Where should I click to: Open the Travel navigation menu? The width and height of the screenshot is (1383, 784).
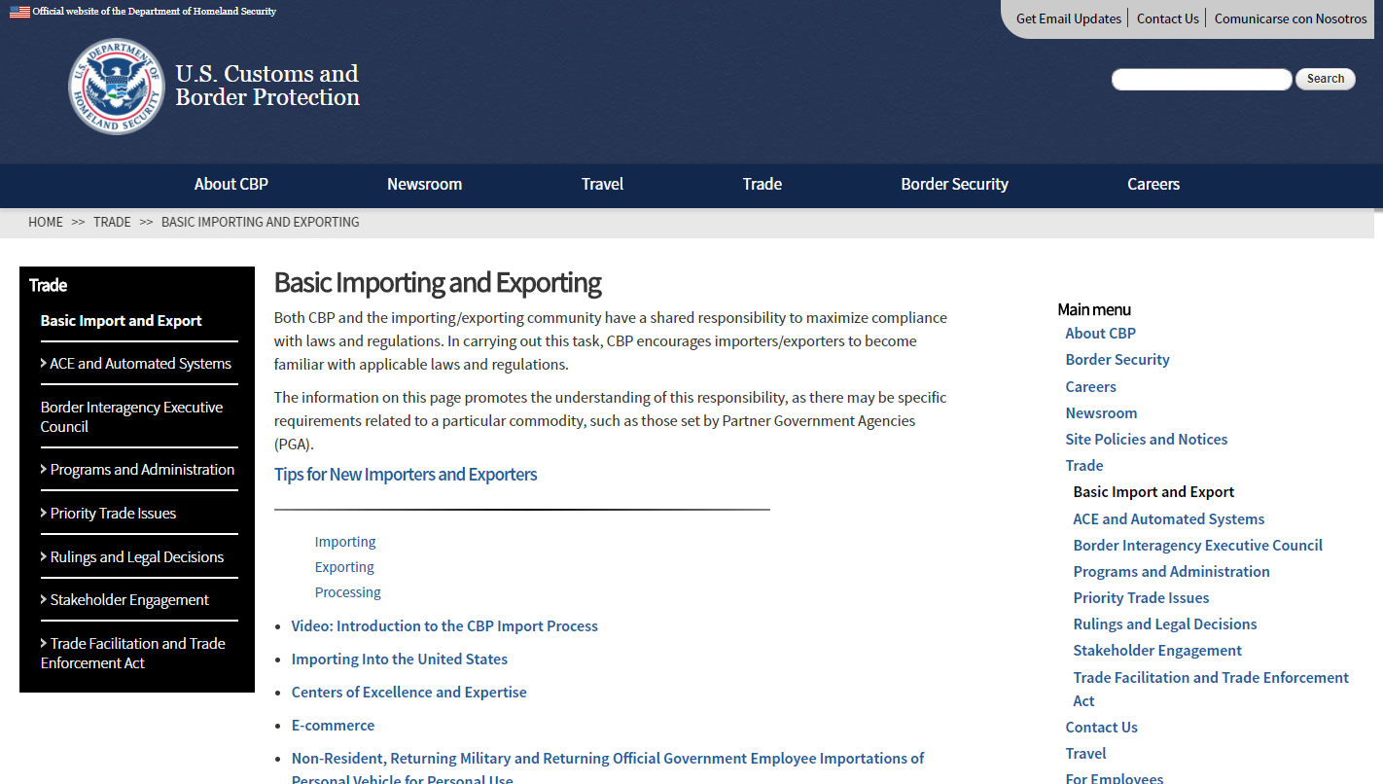pos(602,184)
